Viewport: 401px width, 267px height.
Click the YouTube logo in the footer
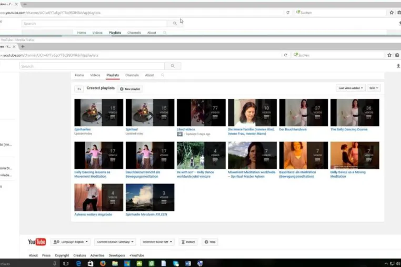click(37, 242)
